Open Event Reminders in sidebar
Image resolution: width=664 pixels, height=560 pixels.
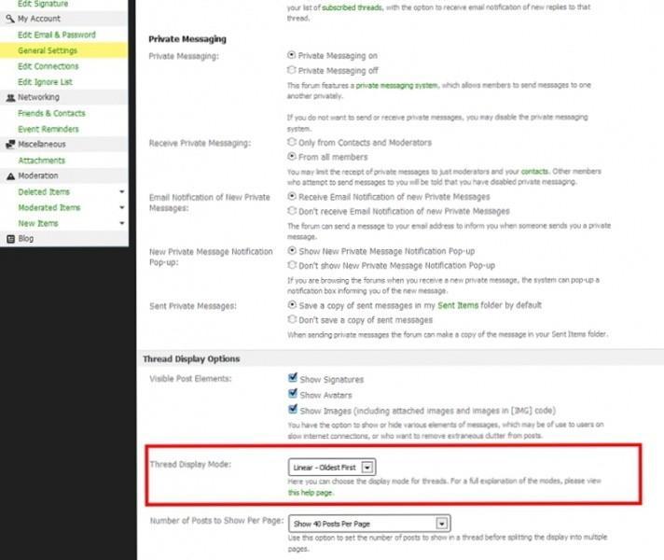pos(48,129)
